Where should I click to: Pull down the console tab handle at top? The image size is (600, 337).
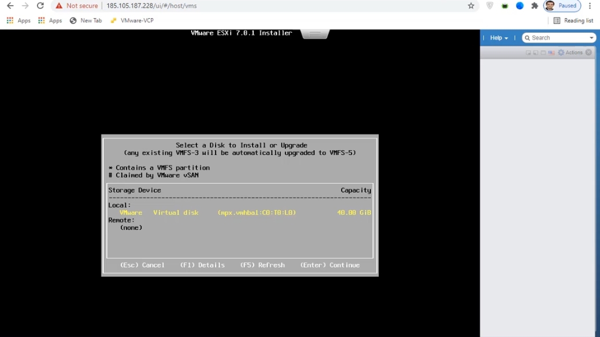pyautogui.click(x=315, y=34)
